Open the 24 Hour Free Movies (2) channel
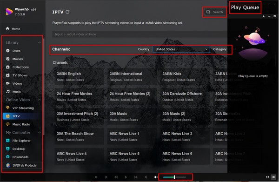Viewport: 279px width, 182px height. point(132,96)
